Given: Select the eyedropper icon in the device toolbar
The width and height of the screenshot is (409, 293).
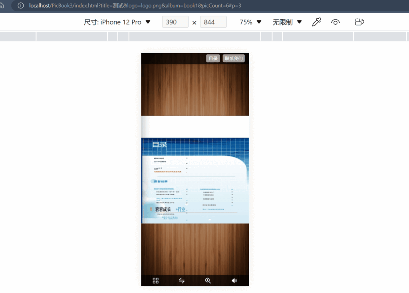Looking at the screenshot, I should [x=317, y=22].
